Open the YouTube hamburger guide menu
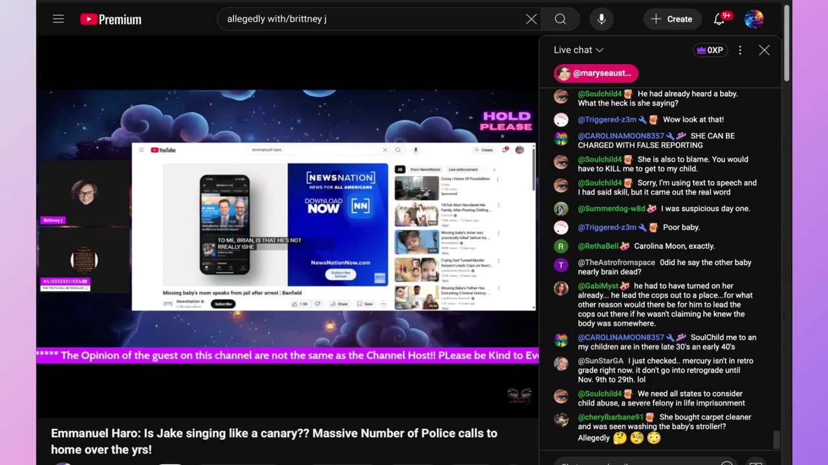The image size is (828, 465). click(x=58, y=19)
